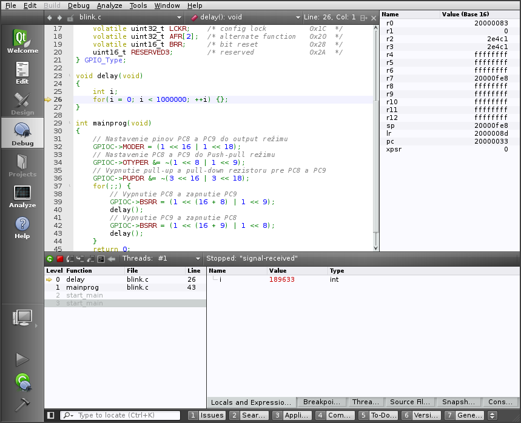521x423 pixels.
Task: Select the pc register row
Action: click(449, 141)
